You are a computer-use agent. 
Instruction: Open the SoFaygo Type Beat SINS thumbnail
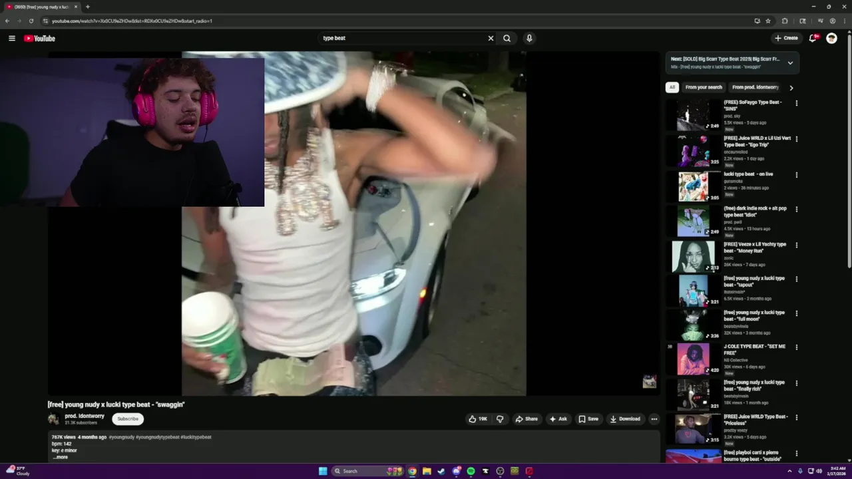pos(693,115)
